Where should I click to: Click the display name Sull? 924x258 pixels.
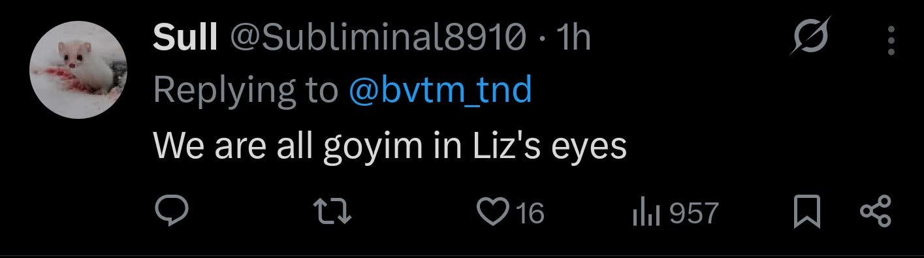(x=185, y=39)
